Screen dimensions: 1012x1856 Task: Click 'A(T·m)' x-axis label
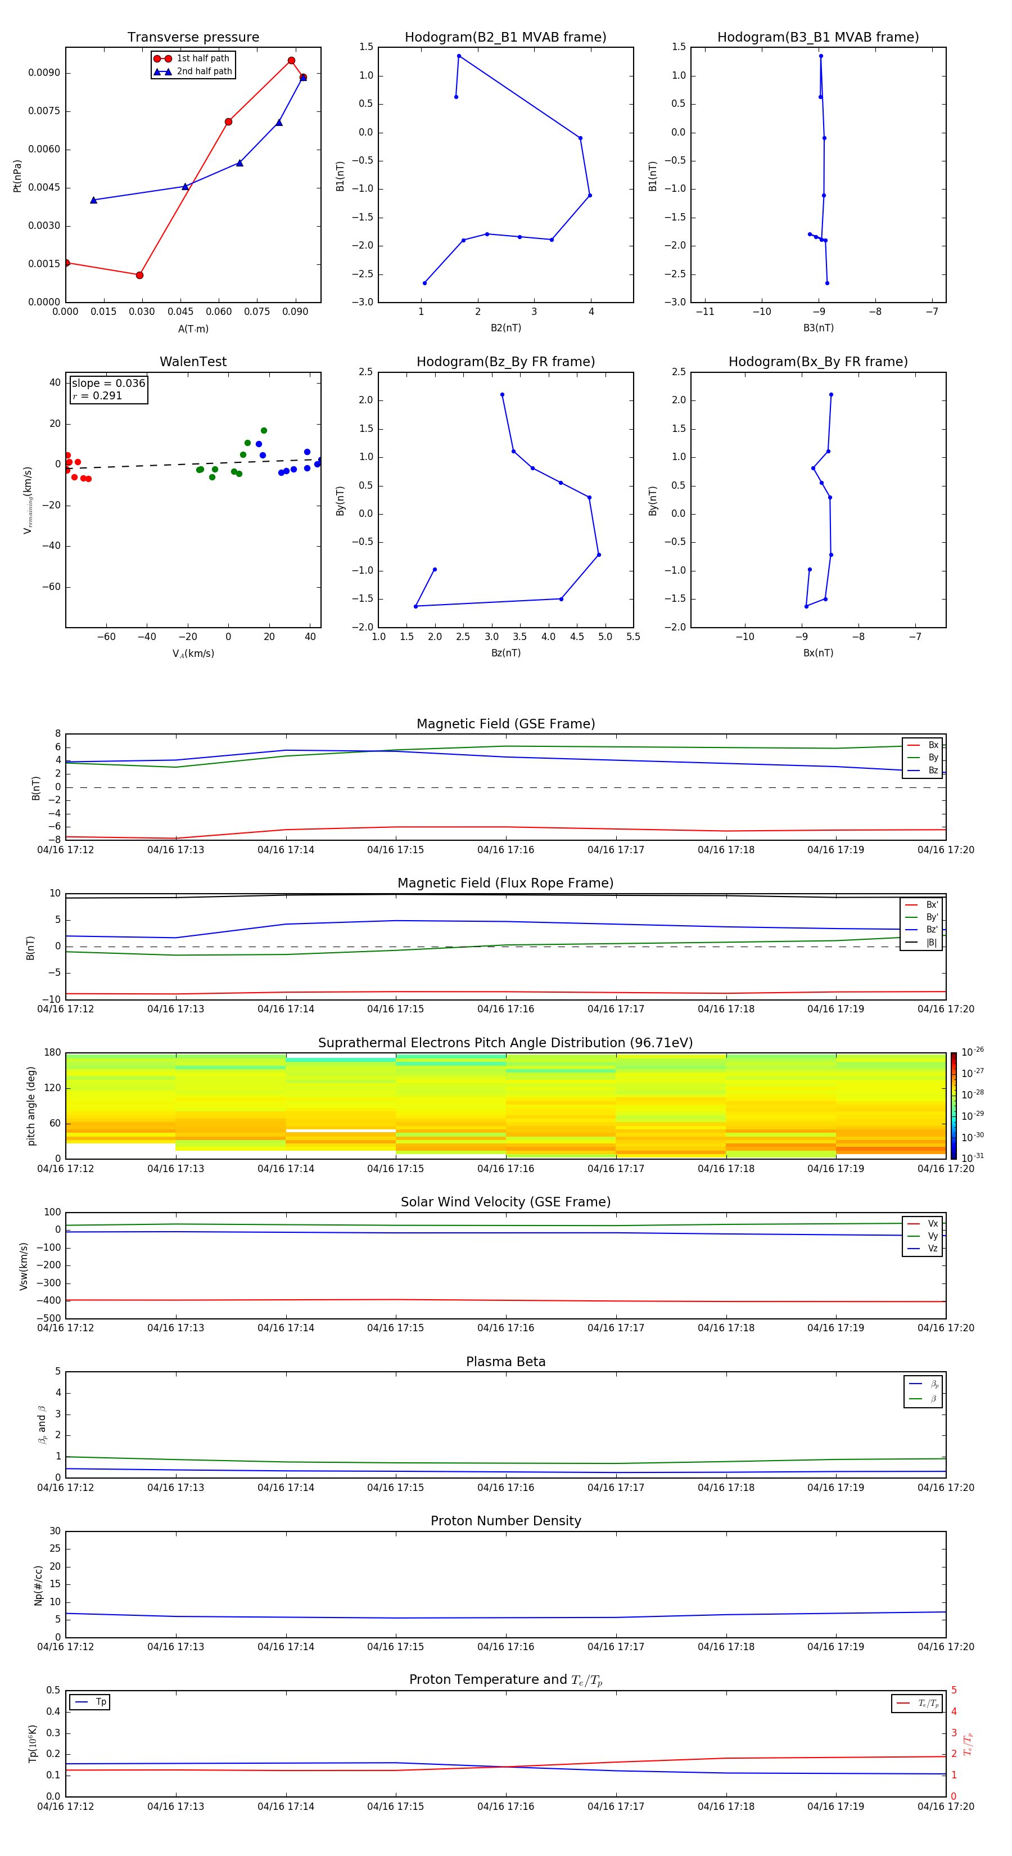click(193, 329)
